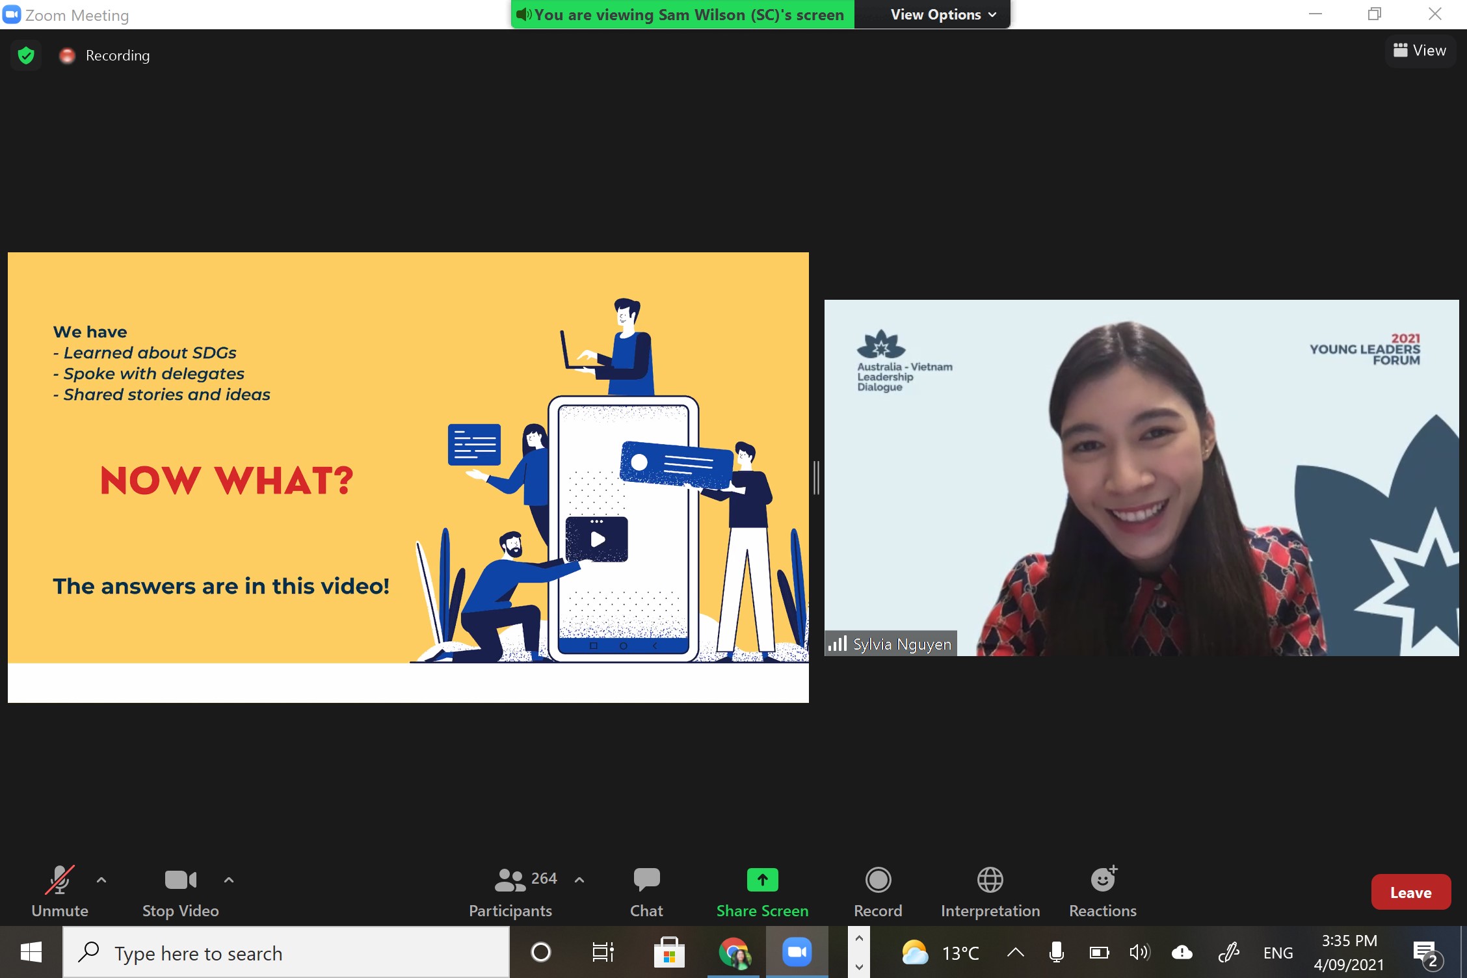Expand audio options arrow next to Unmute

101,880
